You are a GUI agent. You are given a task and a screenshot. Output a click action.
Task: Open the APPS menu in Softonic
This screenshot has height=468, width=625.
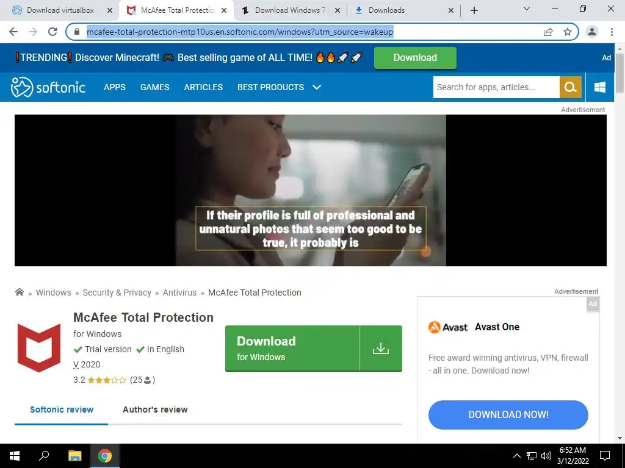tap(115, 87)
